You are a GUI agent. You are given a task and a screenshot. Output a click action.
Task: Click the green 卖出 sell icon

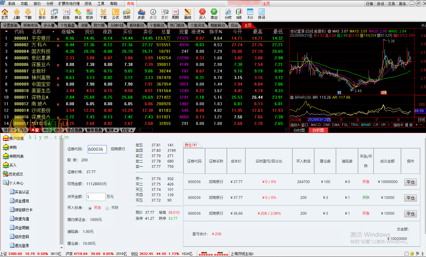[214, 14]
